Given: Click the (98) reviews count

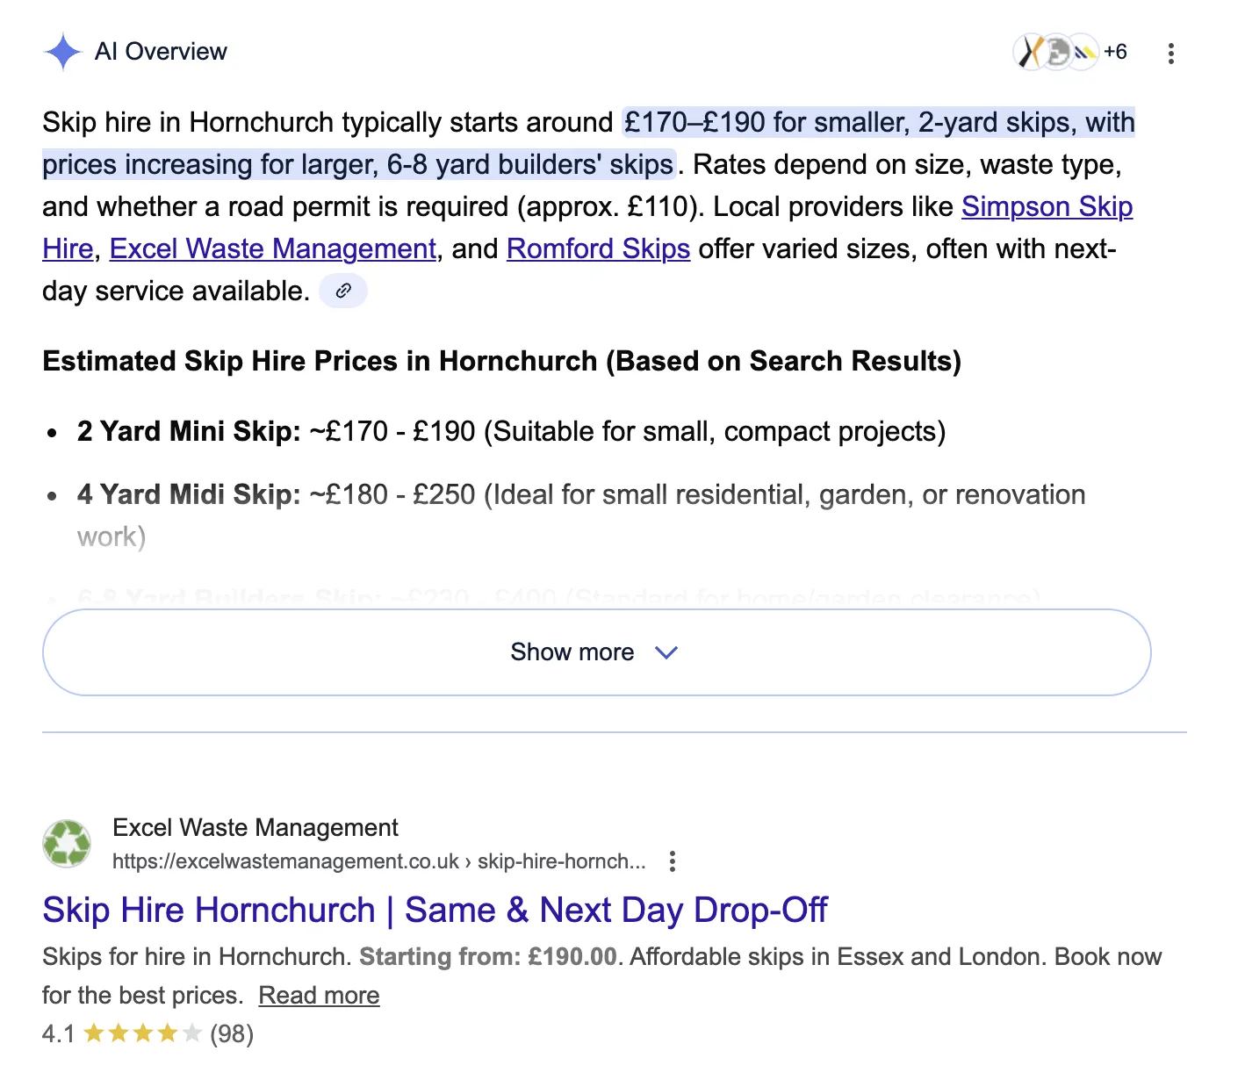Looking at the screenshot, I should point(230,1034).
